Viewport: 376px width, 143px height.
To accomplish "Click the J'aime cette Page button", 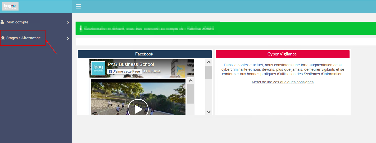I will (x=124, y=71).
